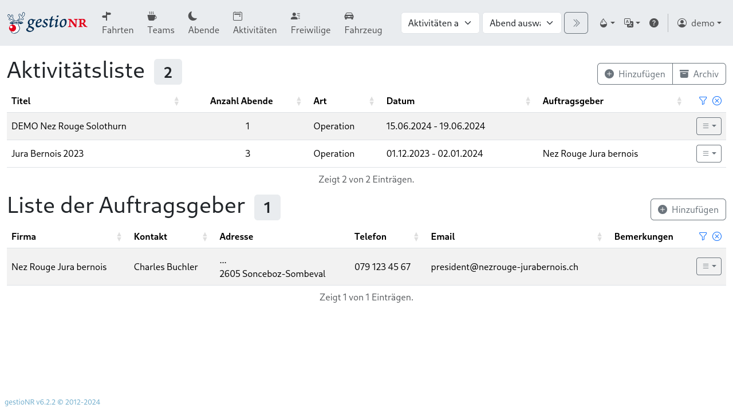Click the gestioNR reindeer logo
The image size is (733, 412).
tap(47, 23)
